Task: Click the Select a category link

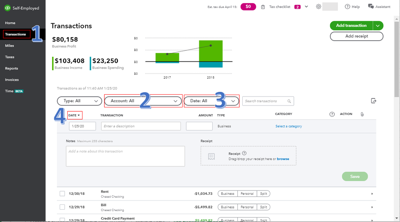Action: click(289, 126)
